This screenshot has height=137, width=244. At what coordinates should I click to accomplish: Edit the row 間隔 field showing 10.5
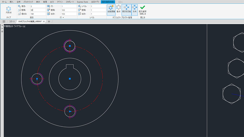point(69,10)
